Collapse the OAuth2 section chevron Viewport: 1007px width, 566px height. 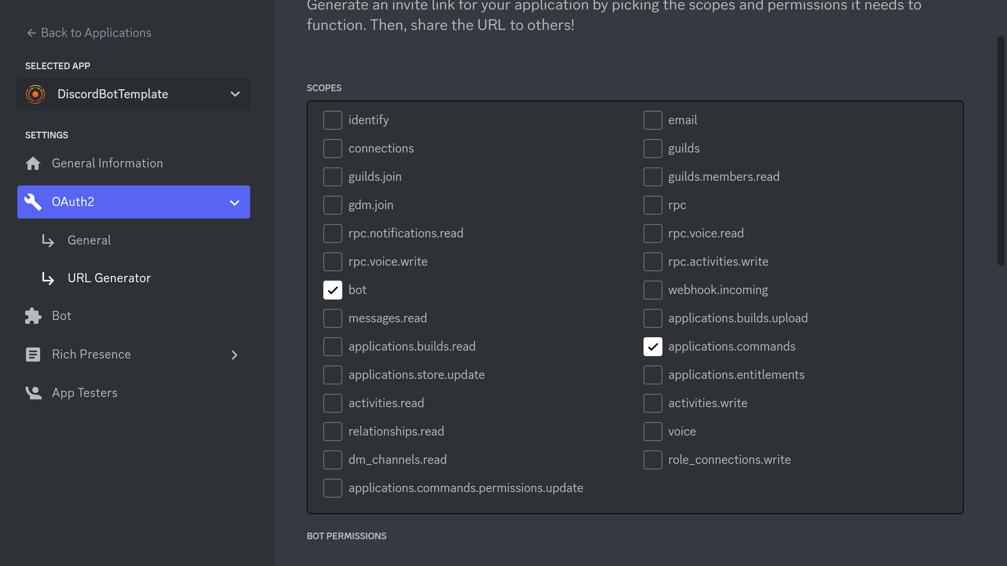point(234,203)
